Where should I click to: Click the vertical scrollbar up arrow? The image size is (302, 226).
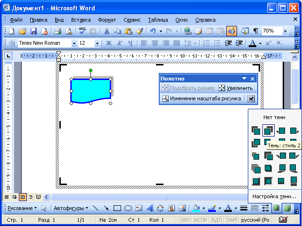coord(294,57)
